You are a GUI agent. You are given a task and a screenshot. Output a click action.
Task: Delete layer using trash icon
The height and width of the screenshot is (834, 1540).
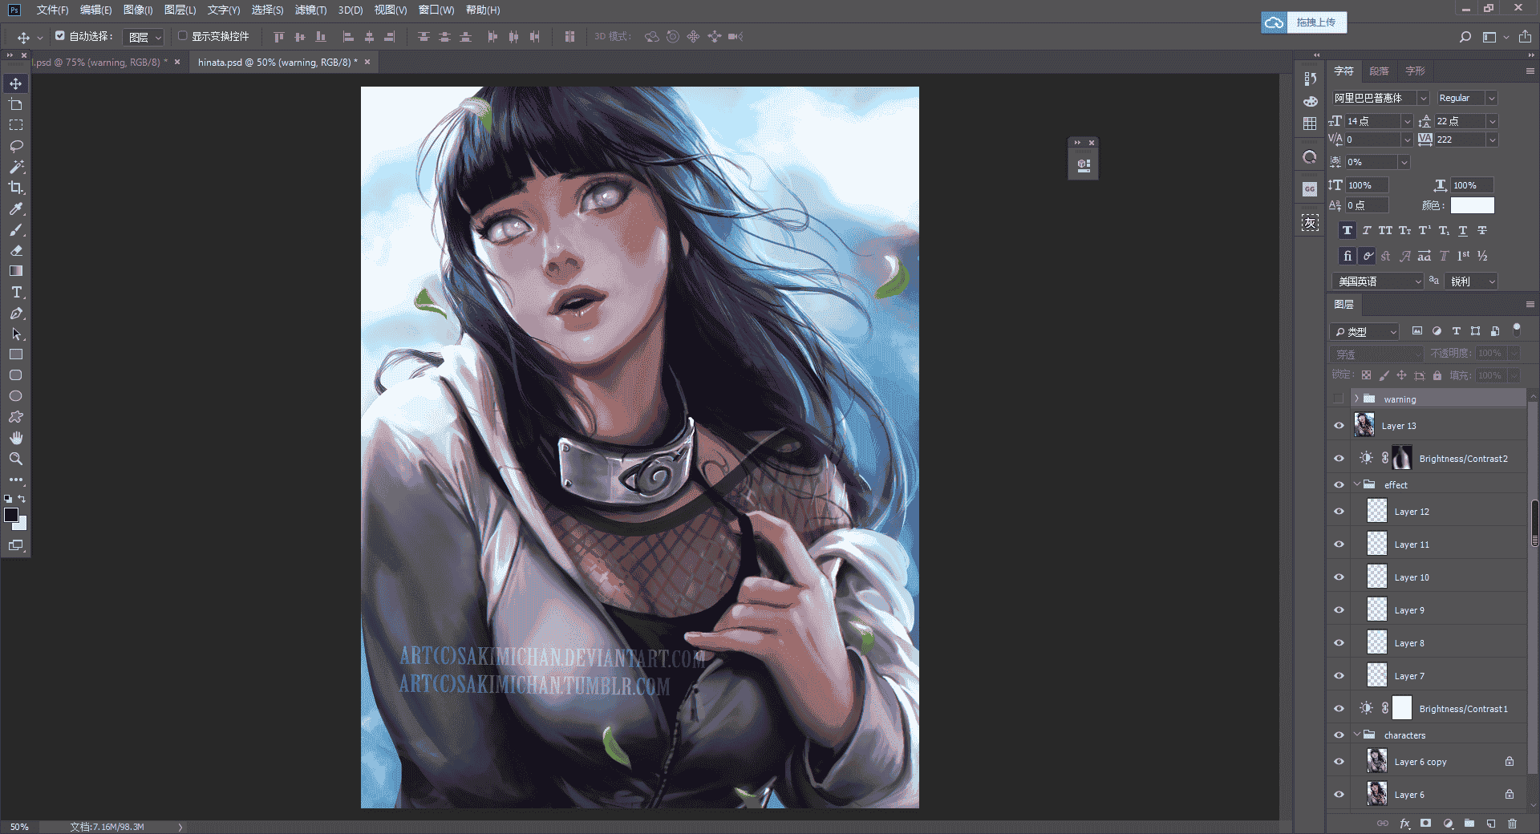1512,824
